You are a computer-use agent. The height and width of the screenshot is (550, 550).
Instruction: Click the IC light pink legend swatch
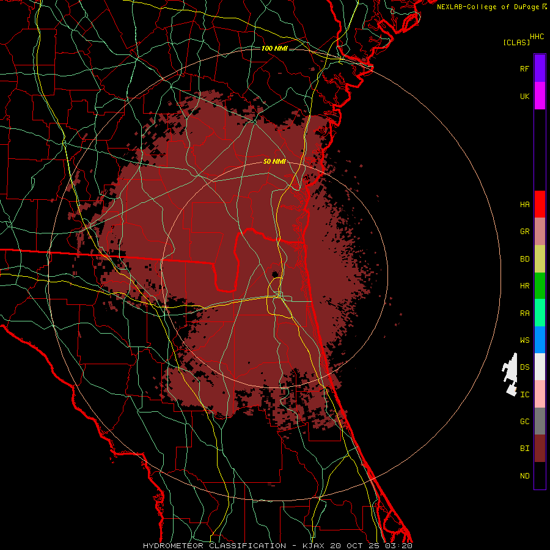(x=540, y=394)
